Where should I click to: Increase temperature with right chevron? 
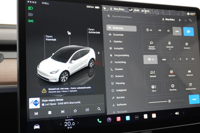(x=78, y=123)
